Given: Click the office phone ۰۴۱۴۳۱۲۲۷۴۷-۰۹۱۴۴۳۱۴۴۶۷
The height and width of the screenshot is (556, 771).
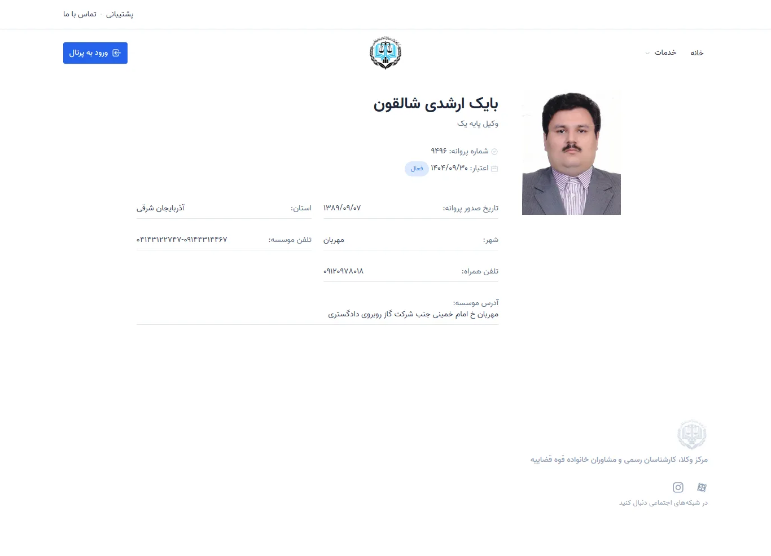Looking at the screenshot, I should click(x=182, y=240).
